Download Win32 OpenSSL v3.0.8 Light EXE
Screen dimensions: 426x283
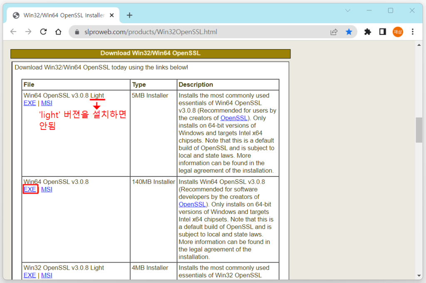point(30,275)
